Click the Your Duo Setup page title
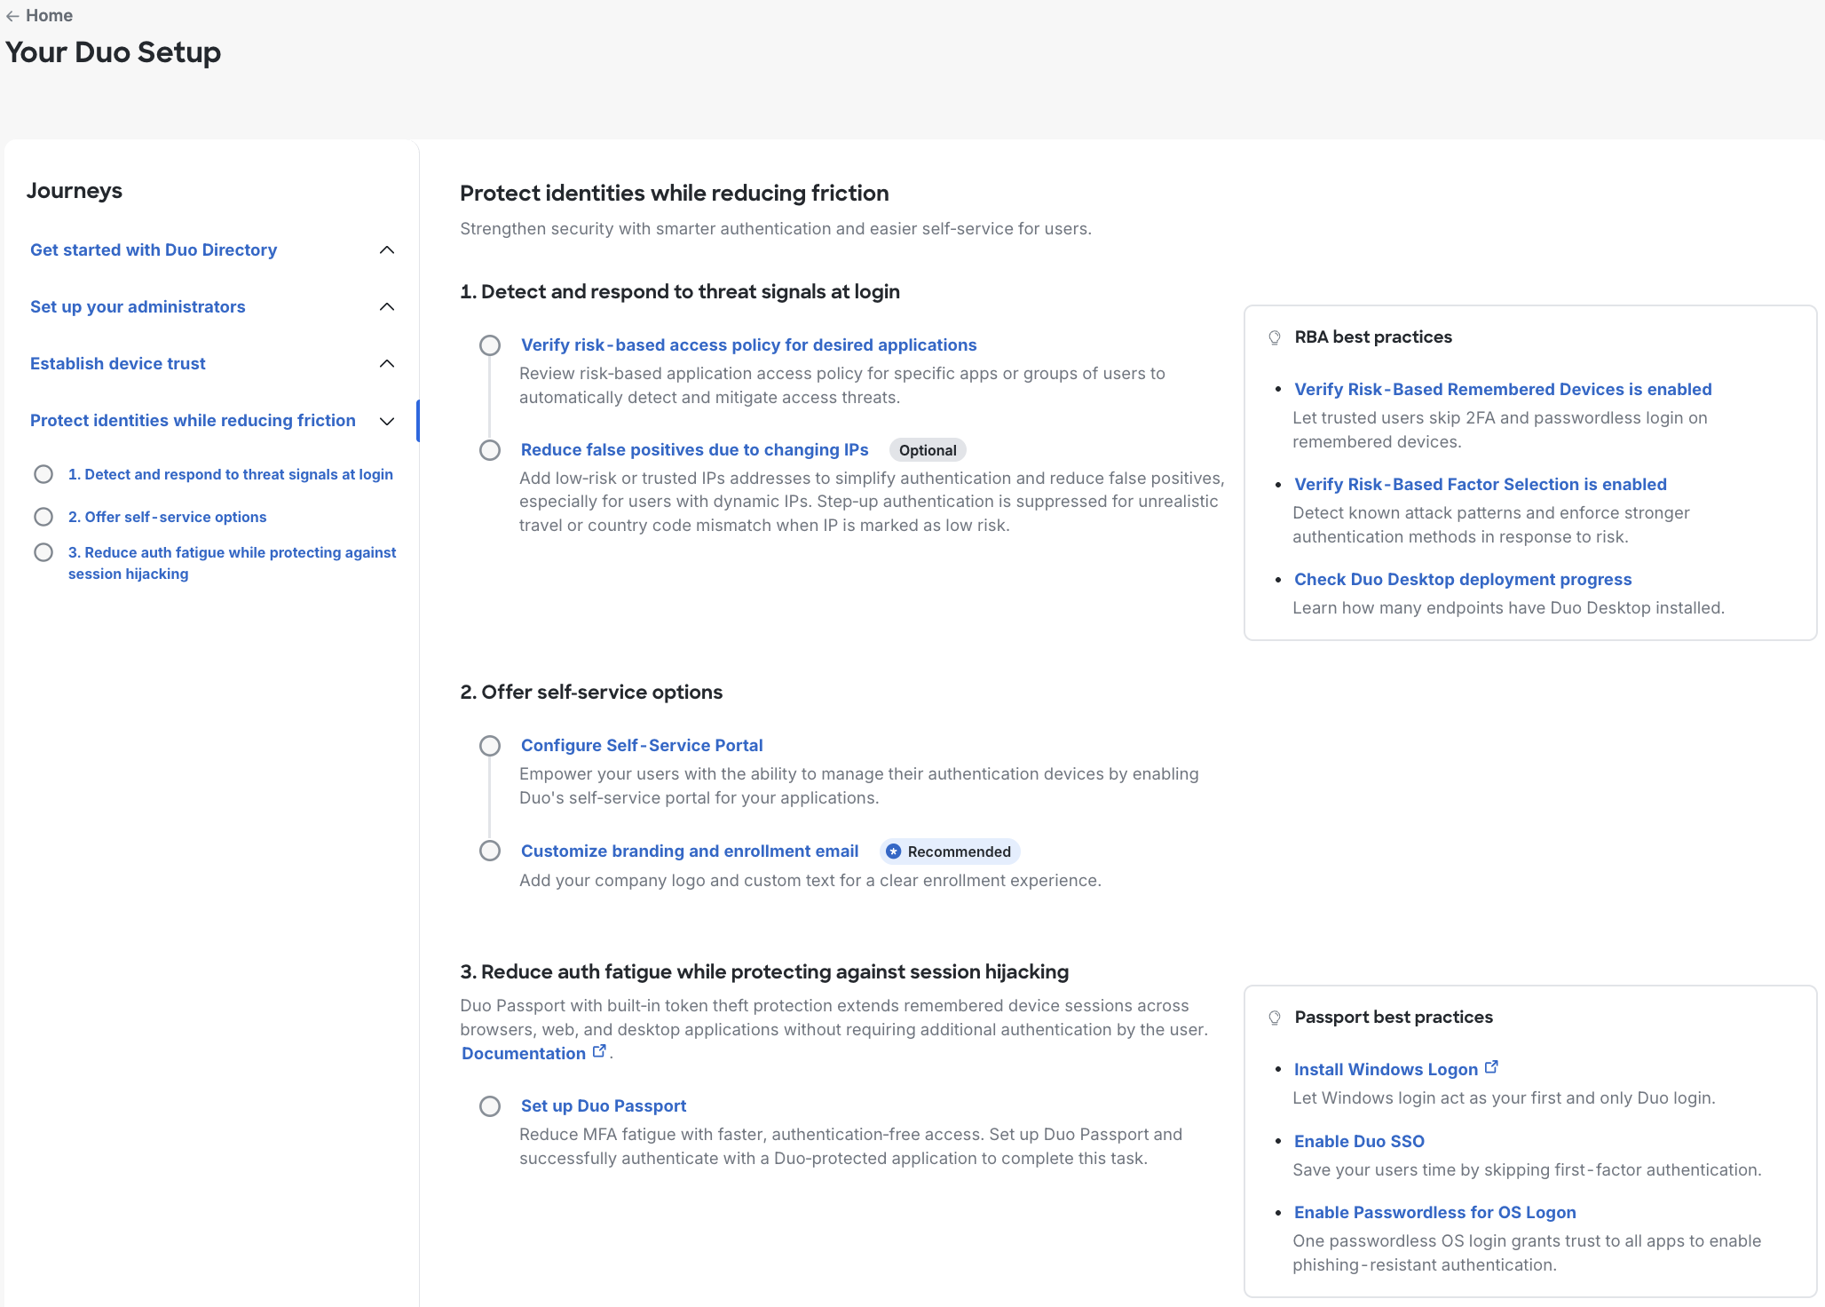 114,52
